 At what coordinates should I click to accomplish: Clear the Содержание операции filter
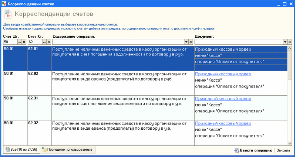coord(191,42)
